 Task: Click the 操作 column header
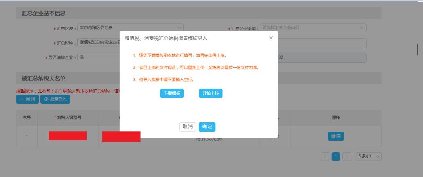pos(336,118)
